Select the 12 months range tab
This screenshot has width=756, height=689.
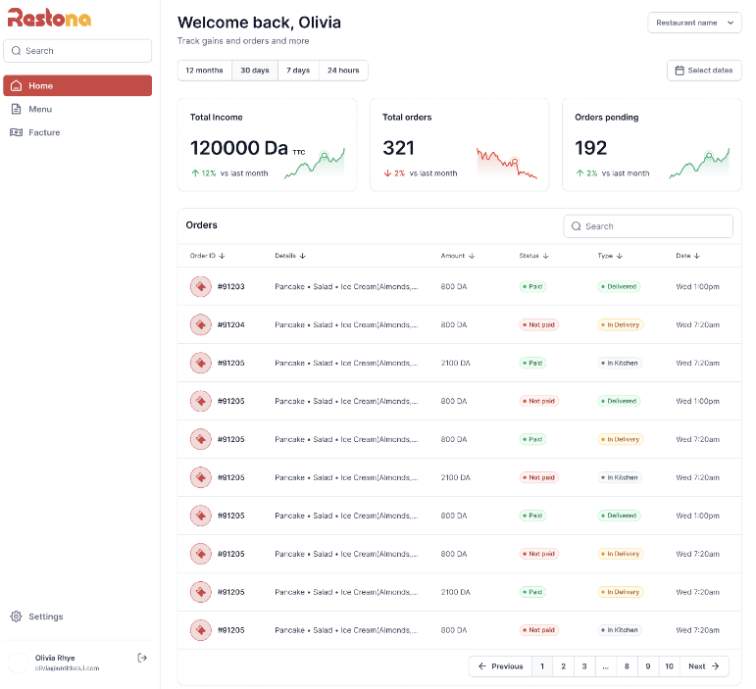[x=204, y=71]
